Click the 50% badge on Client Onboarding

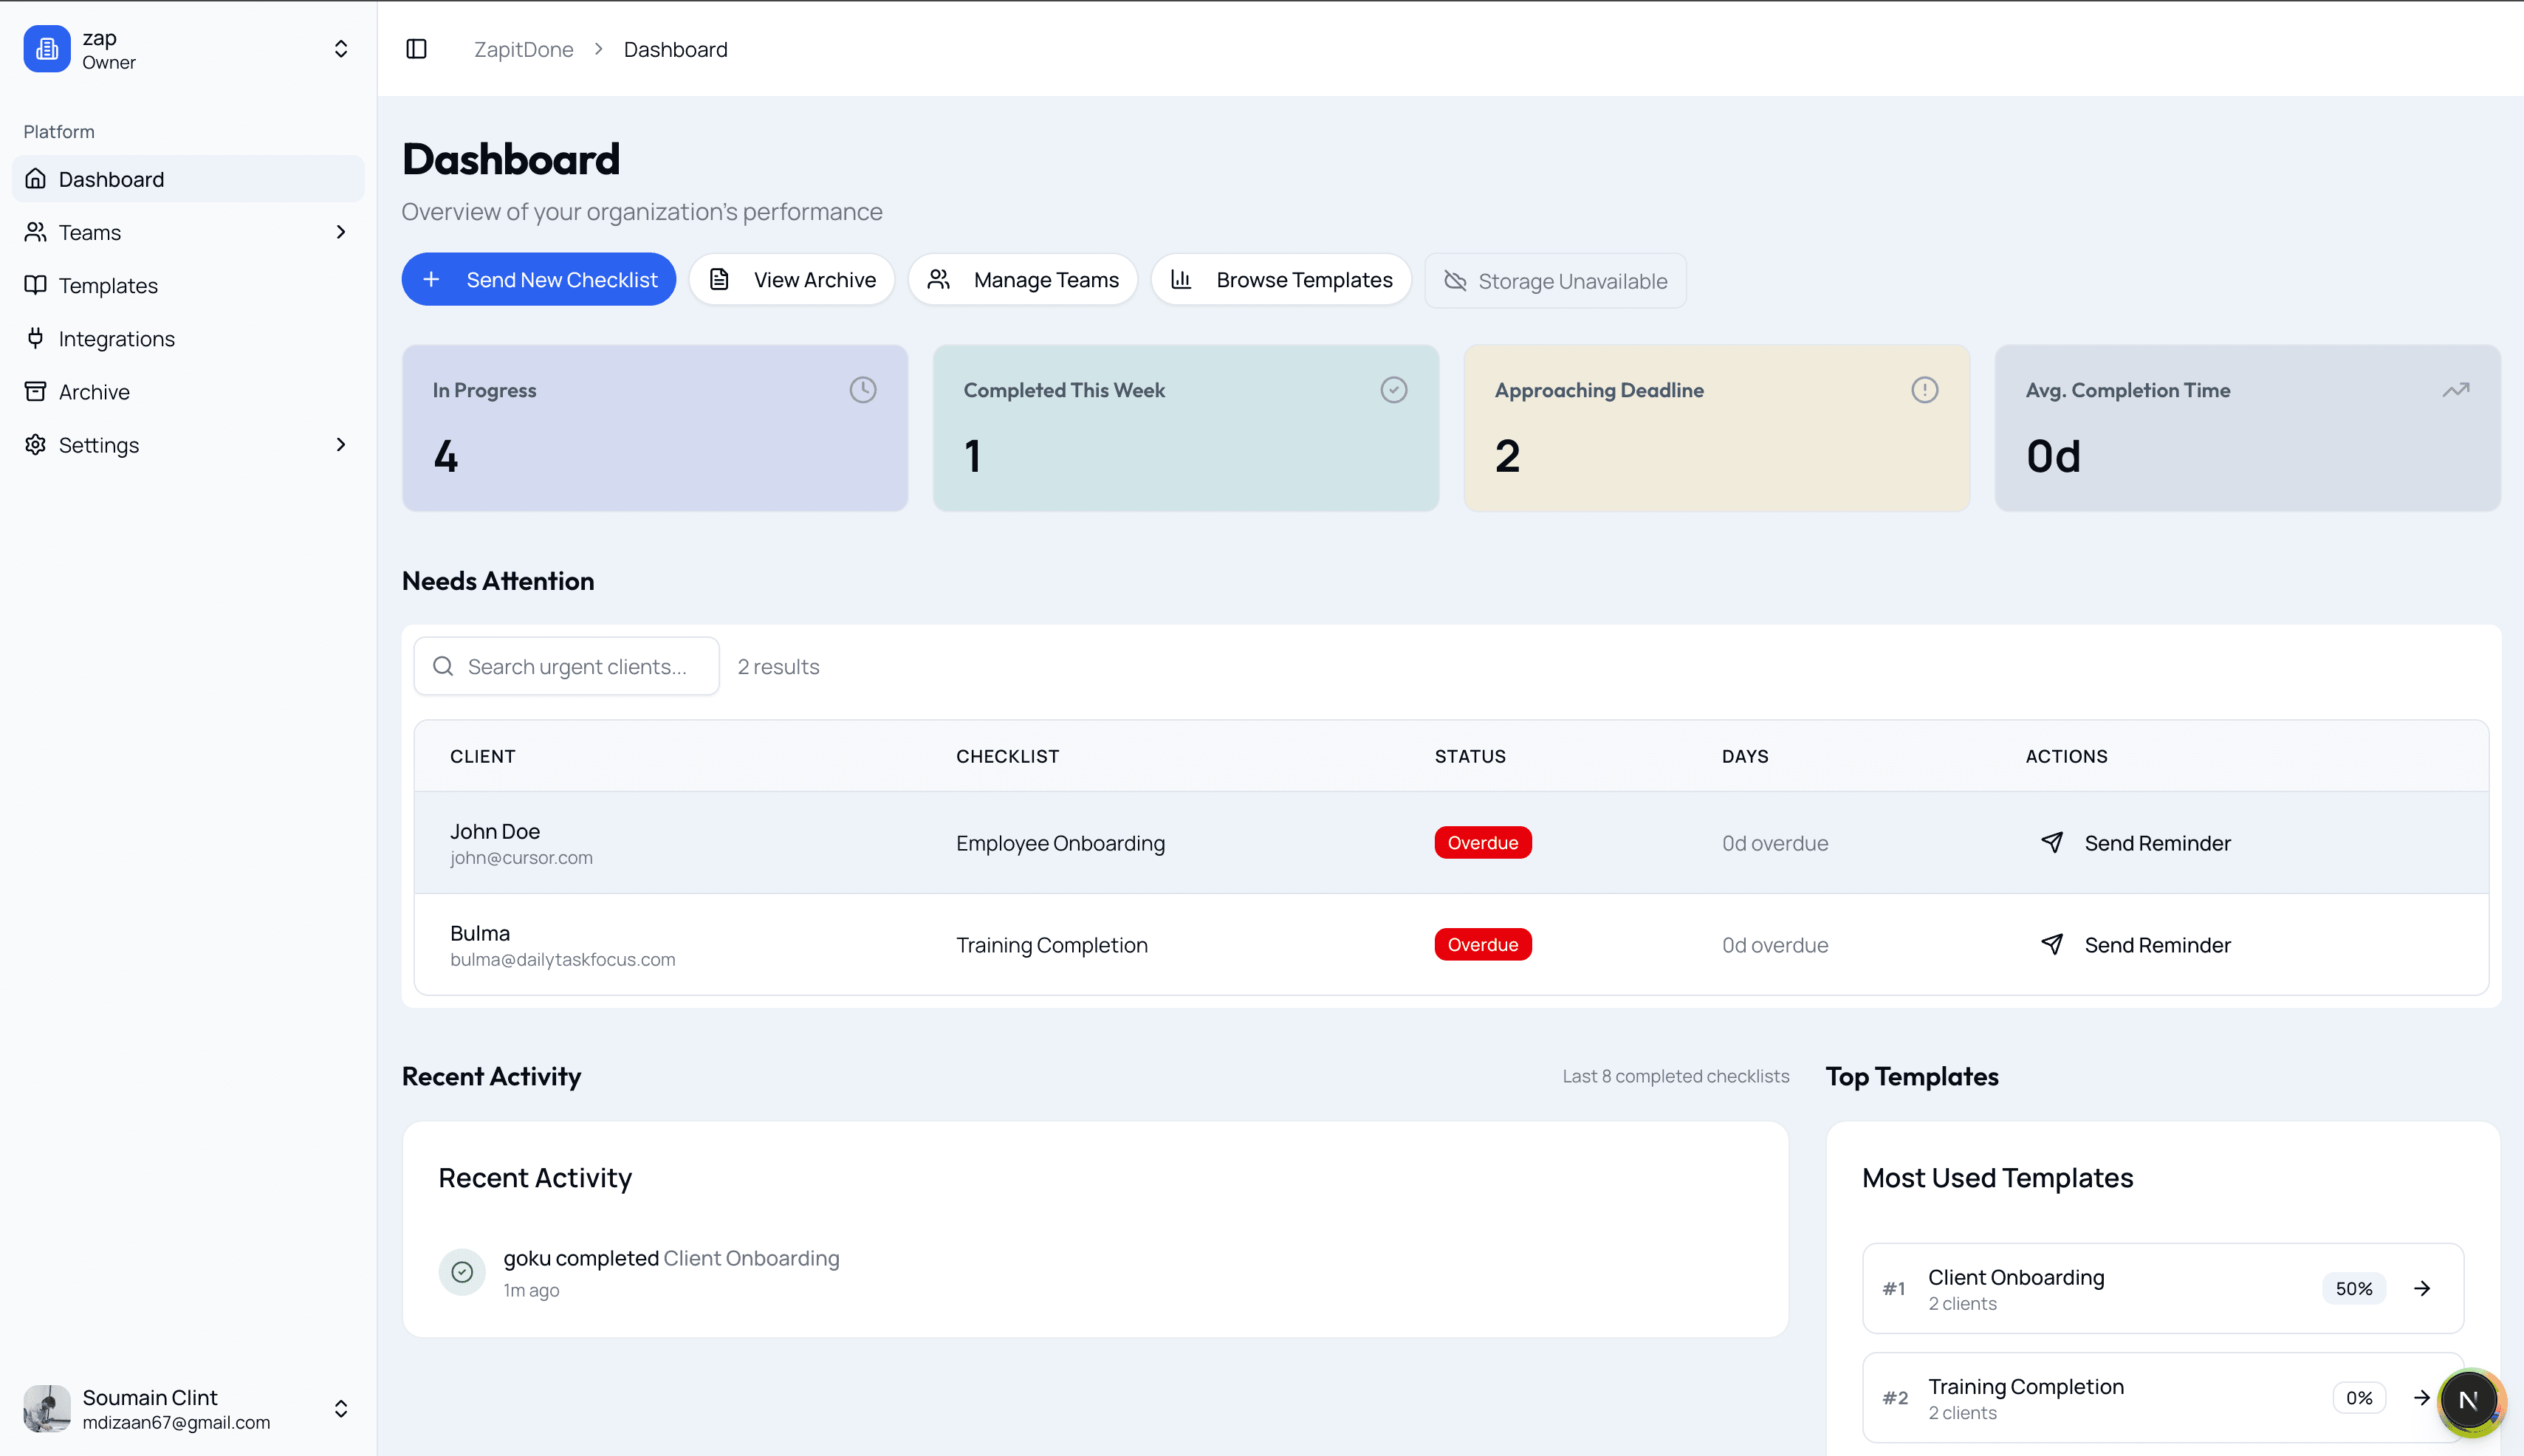(x=2354, y=1288)
